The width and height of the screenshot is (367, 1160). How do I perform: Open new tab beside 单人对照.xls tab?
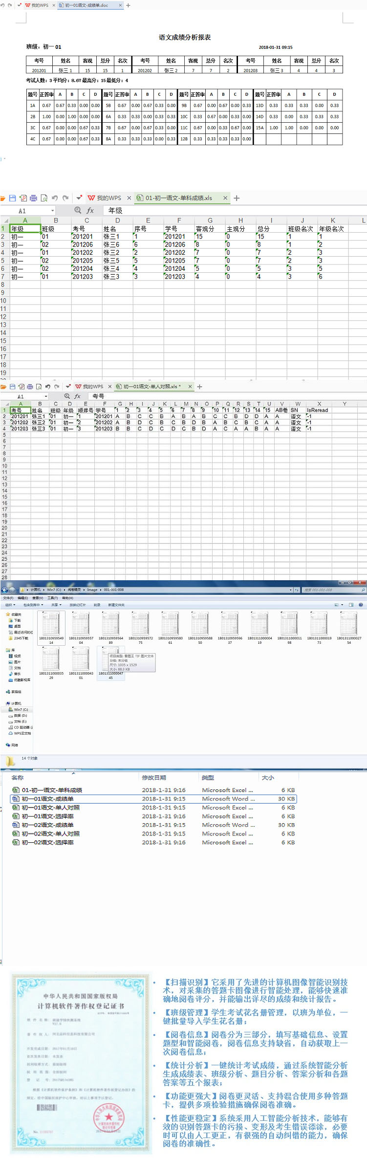[x=199, y=387]
